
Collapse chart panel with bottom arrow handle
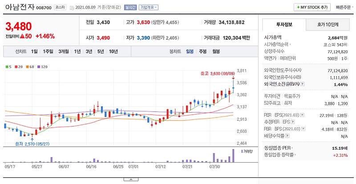[131, 180]
